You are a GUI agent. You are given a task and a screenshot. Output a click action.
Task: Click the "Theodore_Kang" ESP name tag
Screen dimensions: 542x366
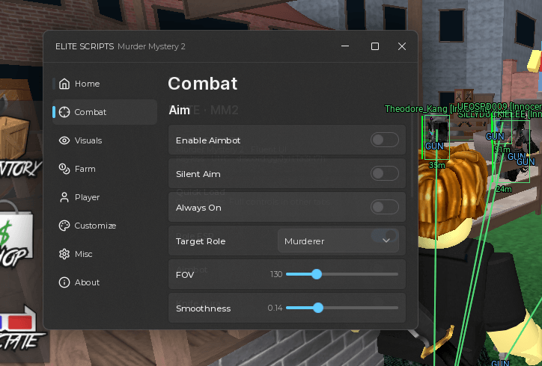[416, 109]
